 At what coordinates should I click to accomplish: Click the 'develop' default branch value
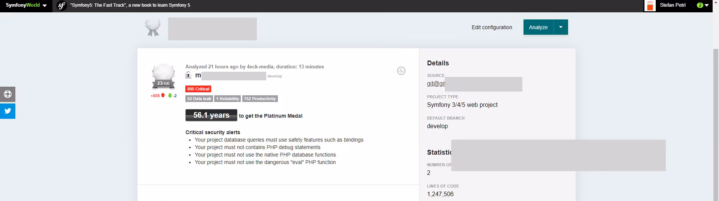click(x=437, y=126)
